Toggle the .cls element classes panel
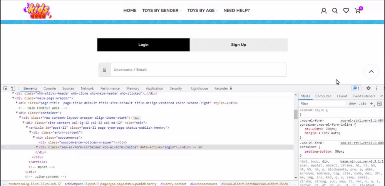 (362, 104)
